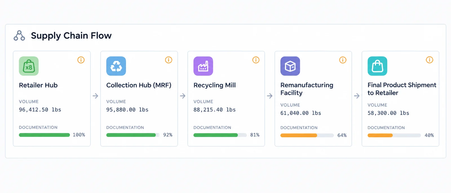Image resolution: width=451 pixels, height=193 pixels.
Task: Click the Remanufacturing Facility title
Action: (307, 89)
